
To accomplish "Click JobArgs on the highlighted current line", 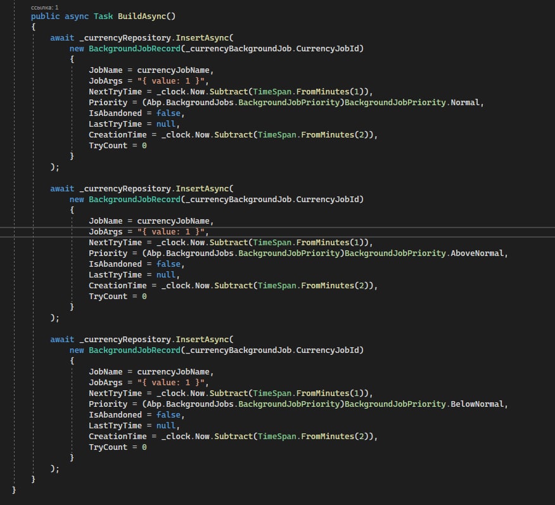I will click(105, 232).
